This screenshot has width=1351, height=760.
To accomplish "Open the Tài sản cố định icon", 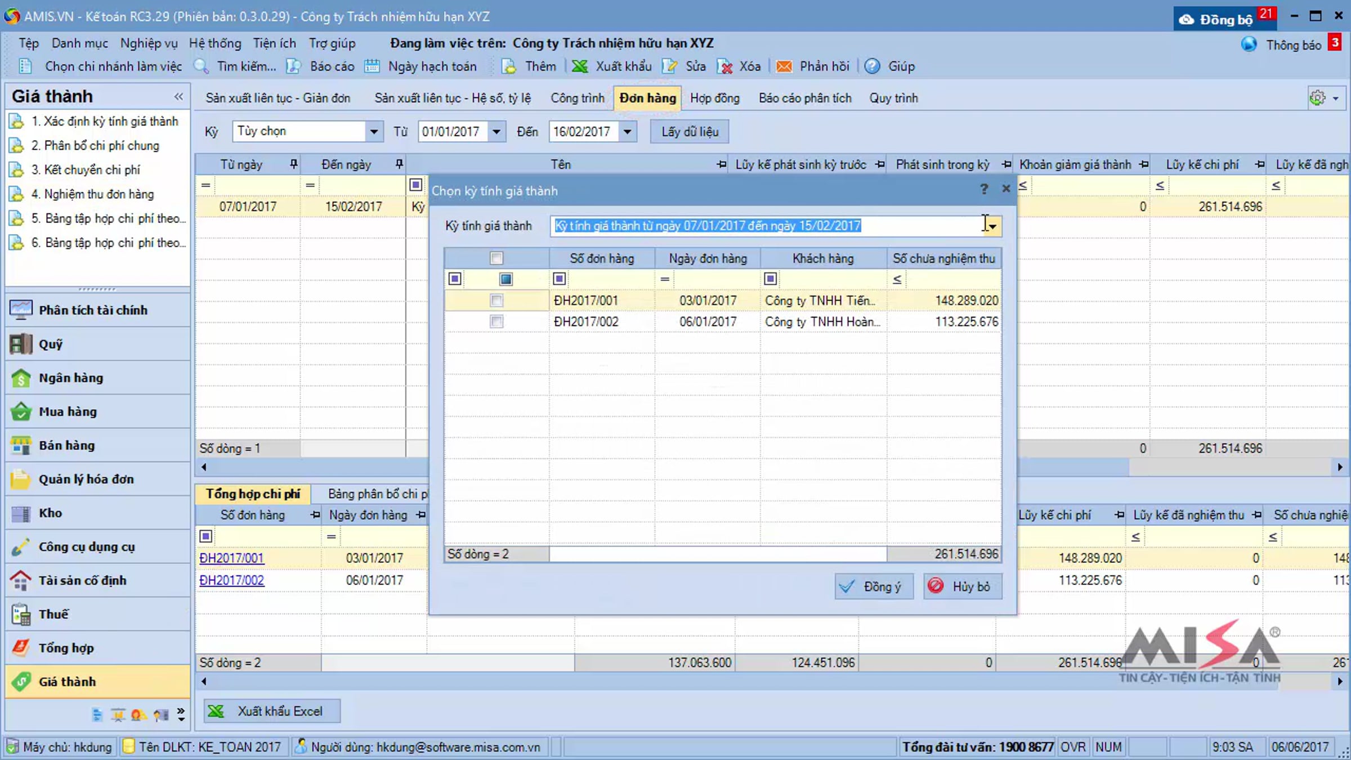I will 21,580.
